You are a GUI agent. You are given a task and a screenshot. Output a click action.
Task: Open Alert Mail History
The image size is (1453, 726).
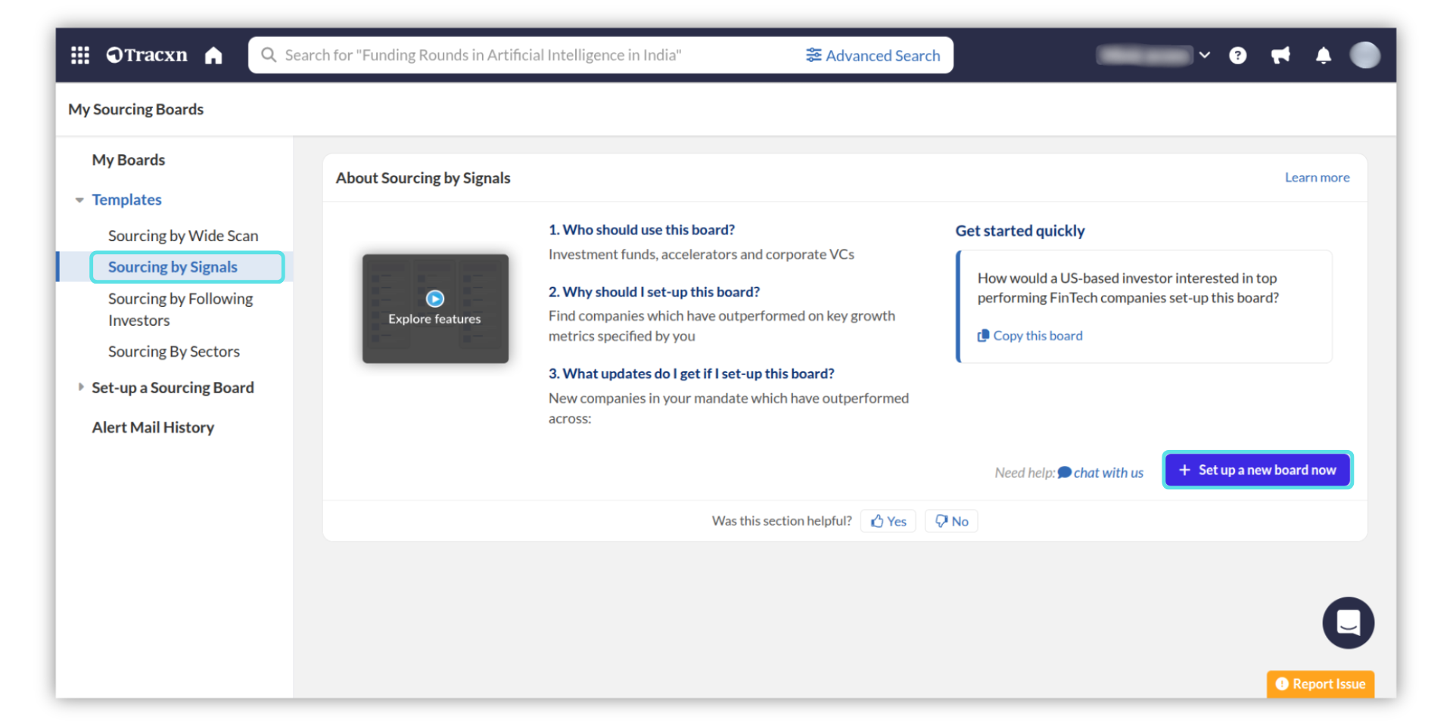click(153, 427)
